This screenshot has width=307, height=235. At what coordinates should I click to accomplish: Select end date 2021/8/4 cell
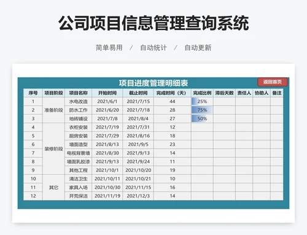tap(138, 118)
